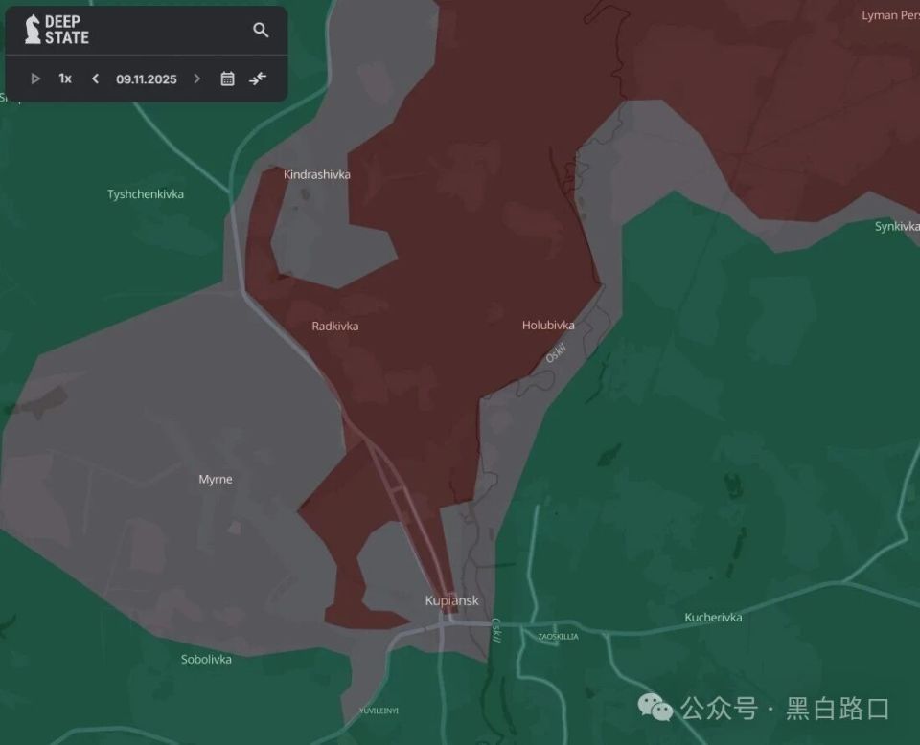Select the Holubivka map label
This screenshot has height=745, width=920.
pyautogui.click(x=548, y=326)
